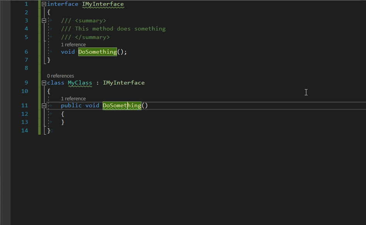The image size is (366, 225).
Task: Click IMyInterface base type after MyClass colon
Action: click(124, 83)
